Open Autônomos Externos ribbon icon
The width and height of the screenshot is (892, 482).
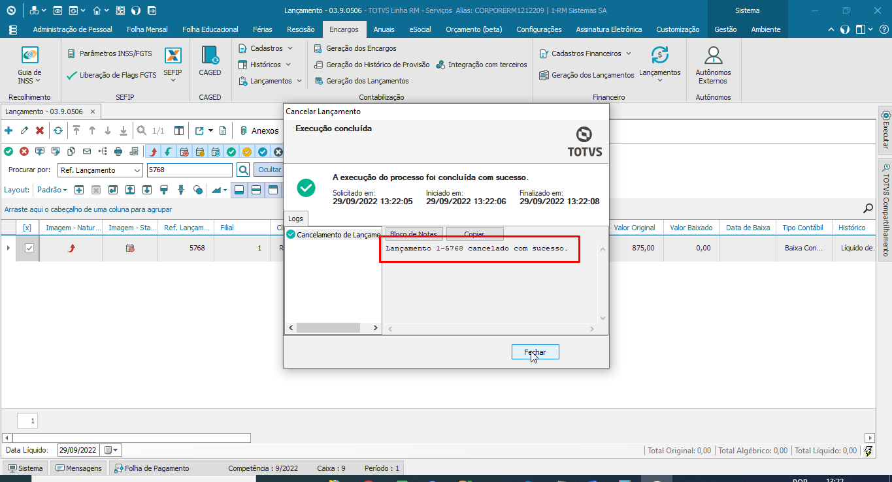pyautogui.click(x=713, y=65)
